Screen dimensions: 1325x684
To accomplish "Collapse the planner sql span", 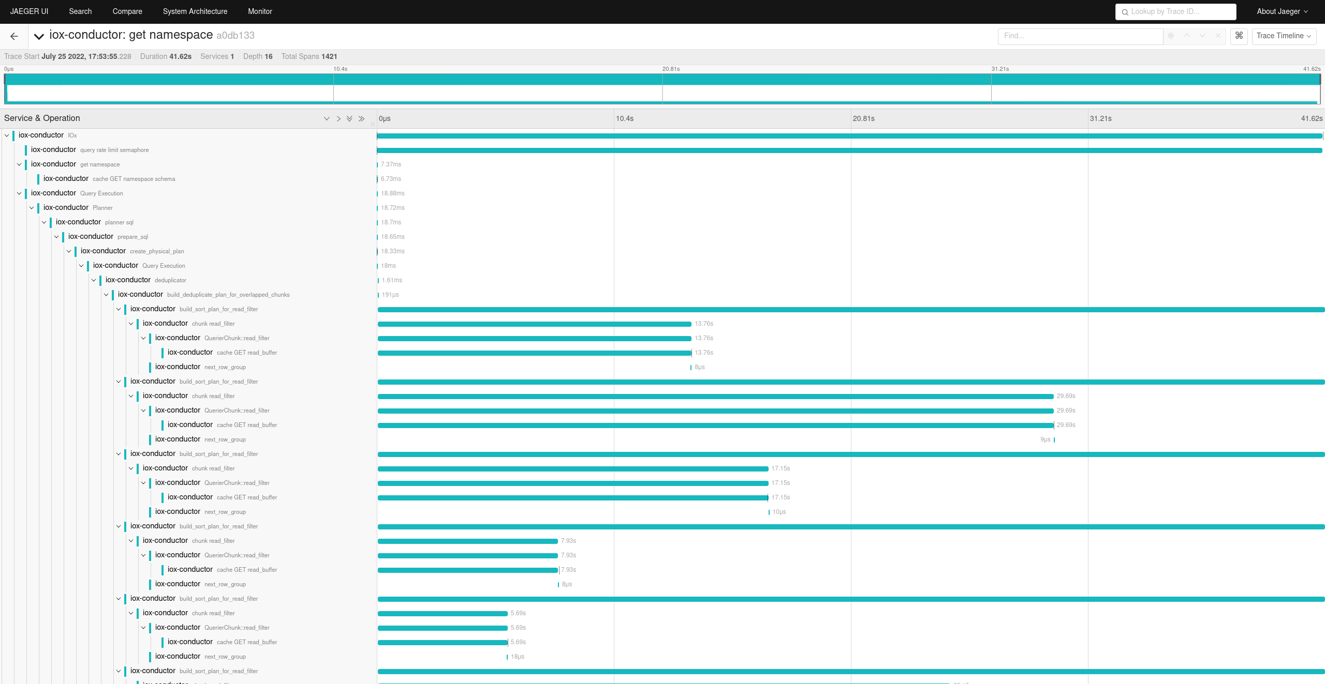I will click(x=44, y=222).
